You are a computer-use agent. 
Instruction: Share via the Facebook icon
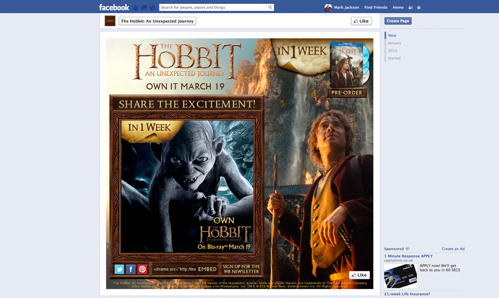pos(131,269)
